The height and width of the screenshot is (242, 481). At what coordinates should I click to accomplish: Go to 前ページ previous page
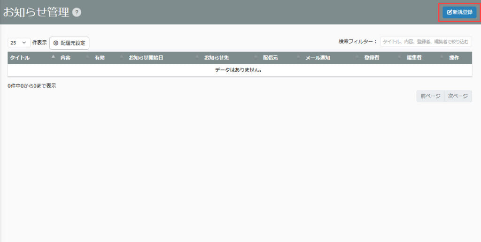(x=430, y=96)
